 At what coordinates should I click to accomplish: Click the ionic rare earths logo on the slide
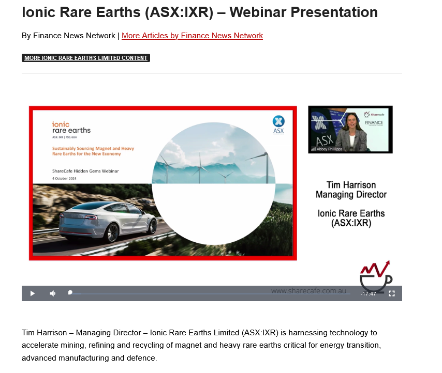pyautogui.click(x=71, y=128)
